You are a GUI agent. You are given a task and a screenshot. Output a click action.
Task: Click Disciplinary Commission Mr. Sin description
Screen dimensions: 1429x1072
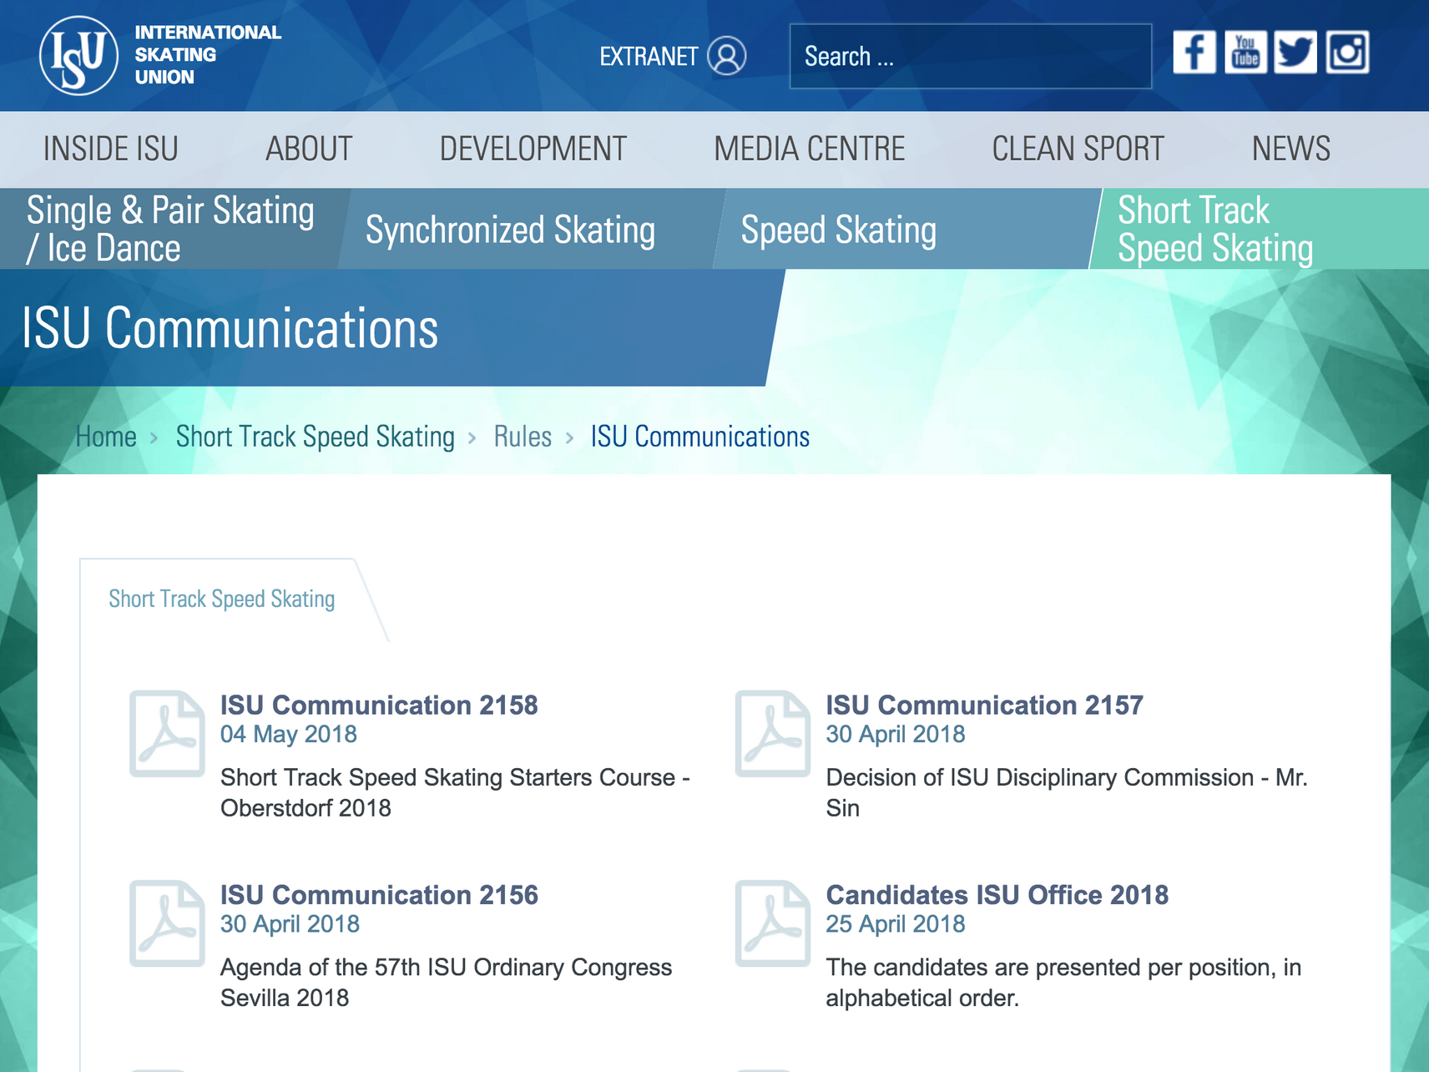1067,792
